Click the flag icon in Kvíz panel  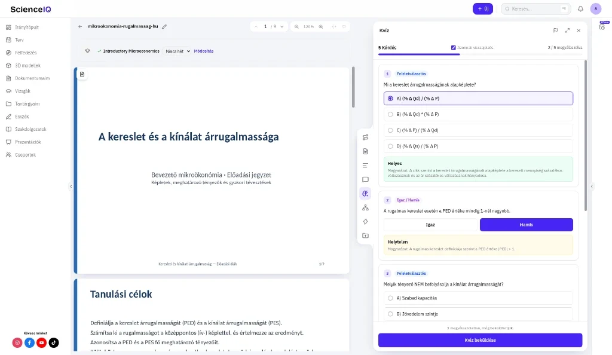[x=555, y=30]
